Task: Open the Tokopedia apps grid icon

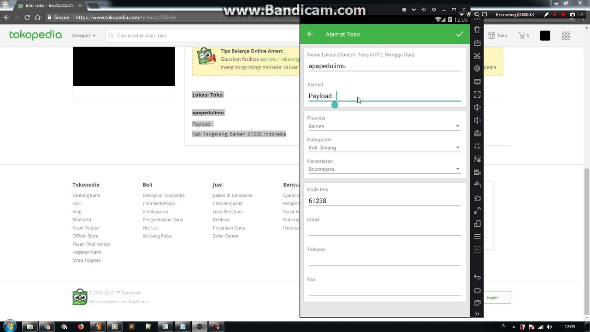Action: [x=566, y=36]
